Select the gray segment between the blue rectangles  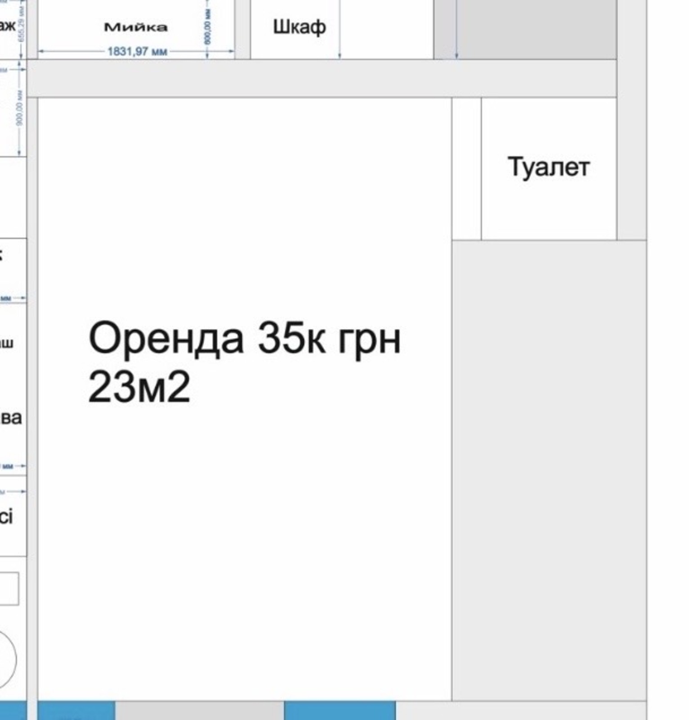(x=199, y=711)
